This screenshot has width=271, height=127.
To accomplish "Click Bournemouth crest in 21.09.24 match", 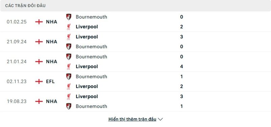I will point(69,47).
